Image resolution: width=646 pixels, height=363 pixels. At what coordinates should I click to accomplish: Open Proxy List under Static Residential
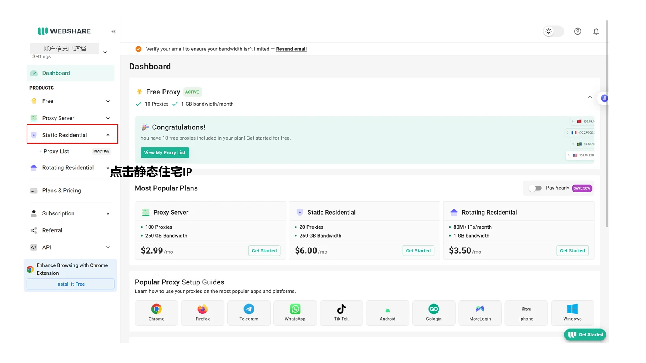(x=56, y=151)
